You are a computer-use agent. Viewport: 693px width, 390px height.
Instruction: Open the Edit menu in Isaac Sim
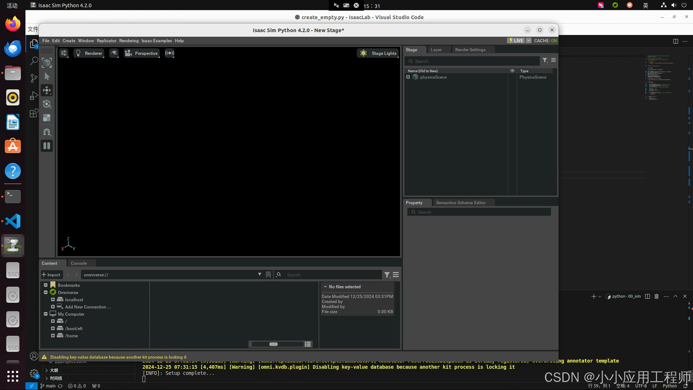click(x=56, y=41)
